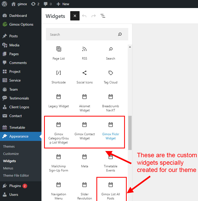Viewport: 198px width, 201px height.
Task: Choose the Tag Cloud block
Action: coord(111,77)
